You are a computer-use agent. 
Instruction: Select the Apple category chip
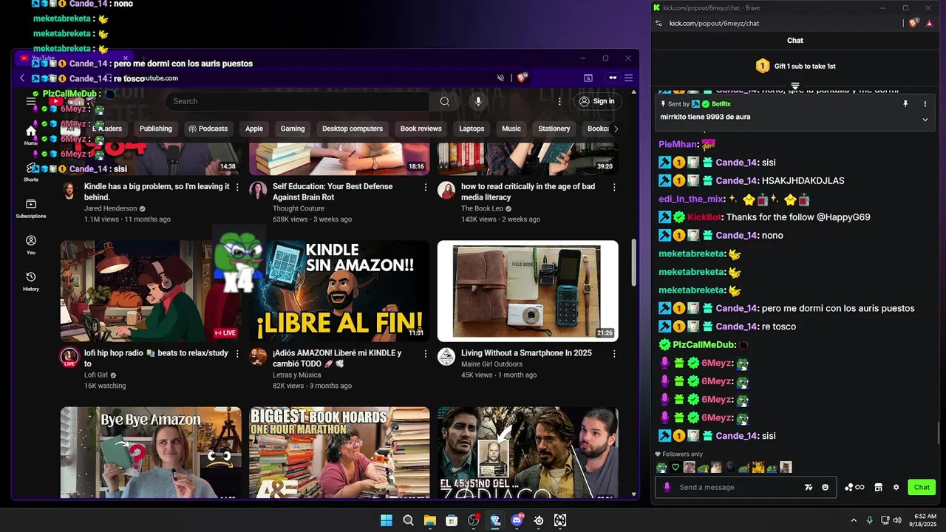[254, 129]
